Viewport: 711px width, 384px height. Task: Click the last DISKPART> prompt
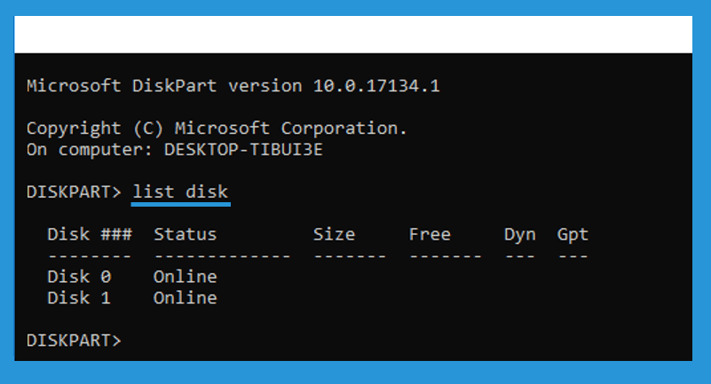coord(74,341)
